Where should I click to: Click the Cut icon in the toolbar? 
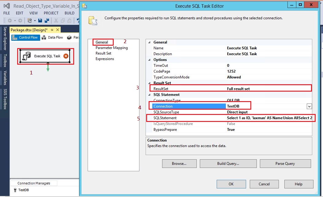pyautogui.click(x=57, y=21)
